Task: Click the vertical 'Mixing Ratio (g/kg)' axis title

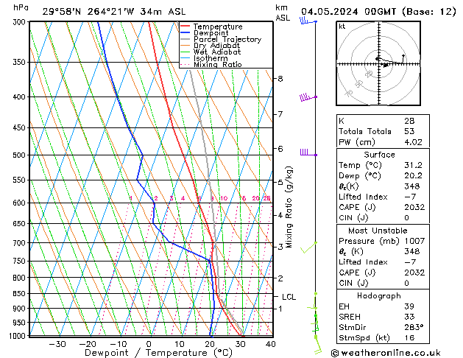Action: pos(289,207)
